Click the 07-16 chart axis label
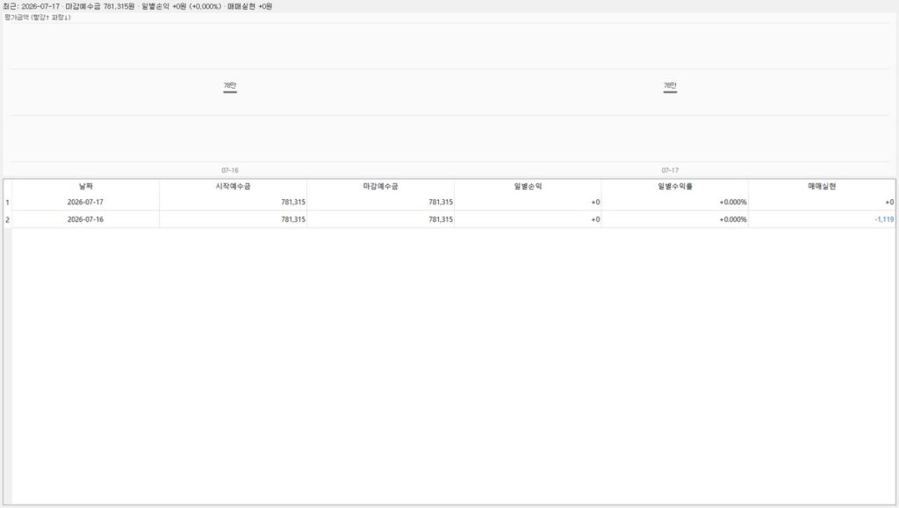This screenshot has width=899, height=508. pyautogui.click(x=230, y=171)
